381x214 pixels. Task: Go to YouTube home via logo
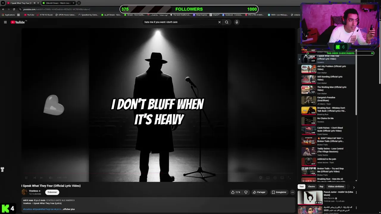pos(18,22)
